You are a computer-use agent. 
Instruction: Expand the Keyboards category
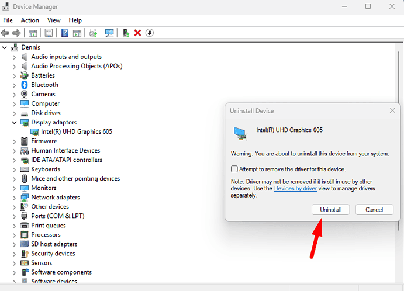tap(15, 169)
